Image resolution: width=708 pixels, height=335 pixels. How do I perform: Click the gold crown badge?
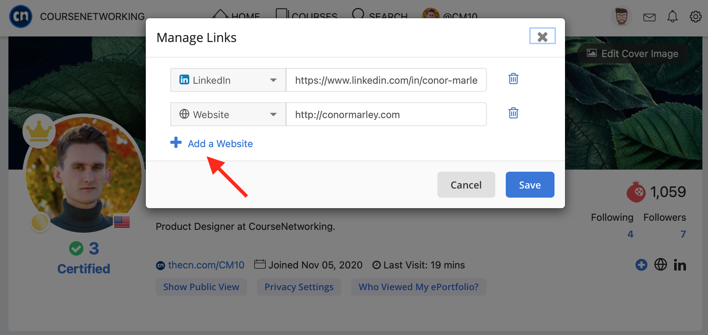(x=39, y=131)
